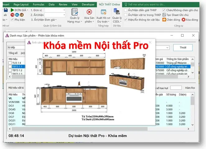The height and width of the screenshot is (149, 206).
Task: Click Quản lý CSDL database icon
Action: point(117,11)
